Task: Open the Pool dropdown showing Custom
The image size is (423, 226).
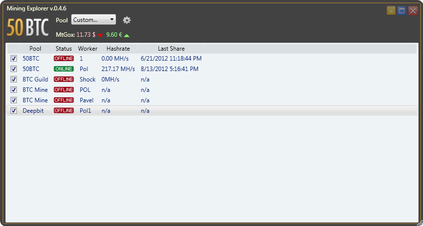Action: (93, 20)
